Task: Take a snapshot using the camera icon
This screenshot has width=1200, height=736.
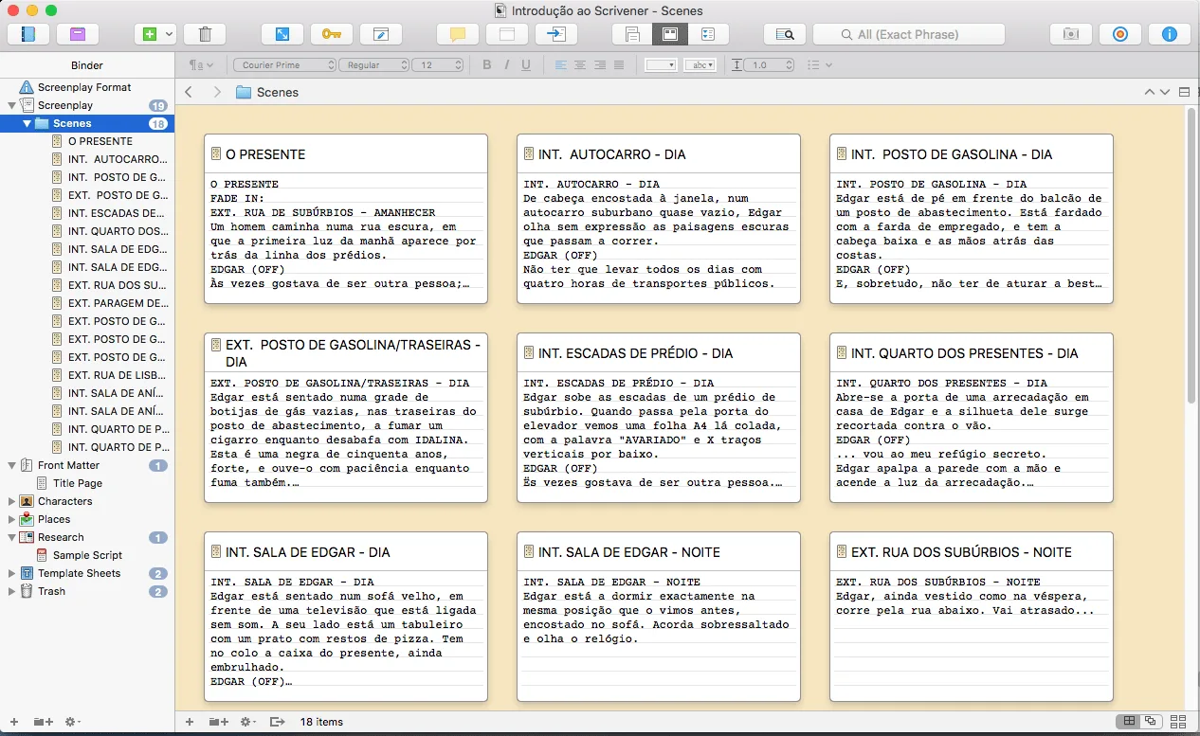Action: pyautogui.click(x=1071, y=33)
